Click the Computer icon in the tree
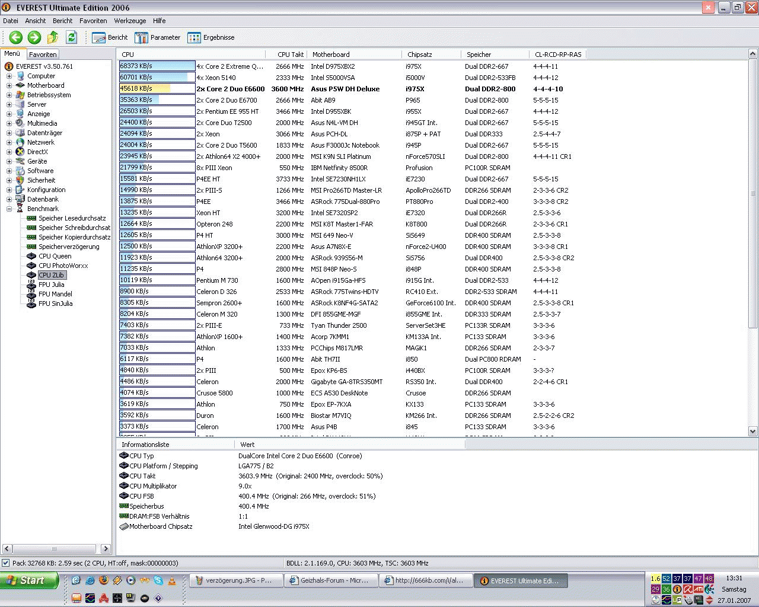 (20, 76)
